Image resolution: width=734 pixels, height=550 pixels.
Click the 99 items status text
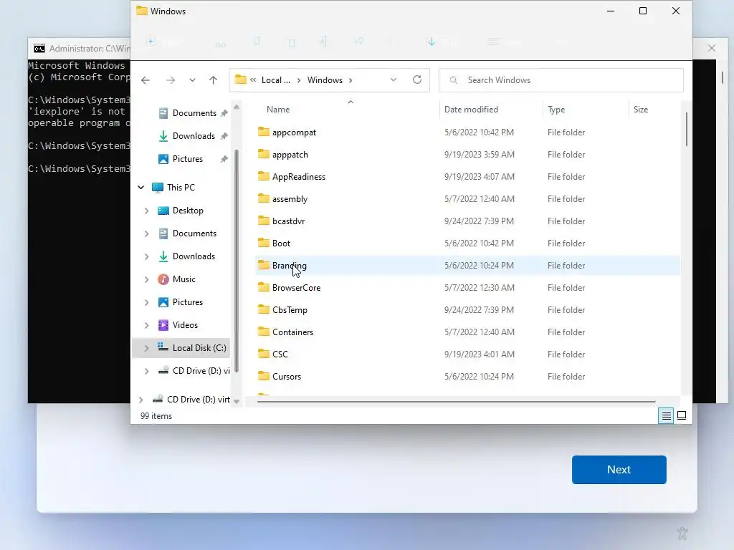(x=156, y=416)
